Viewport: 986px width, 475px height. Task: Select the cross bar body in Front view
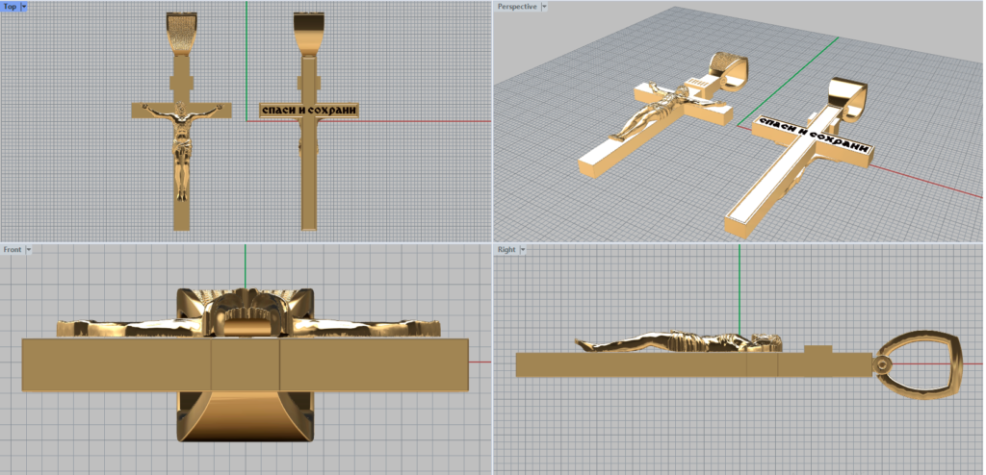(x=245, y=364)
